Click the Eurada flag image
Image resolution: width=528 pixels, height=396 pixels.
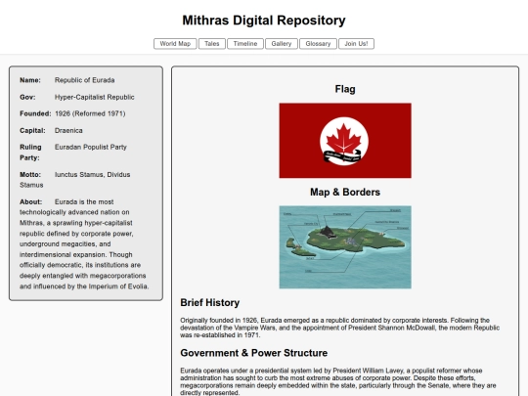pyautogui.click(x=345, y=141)
